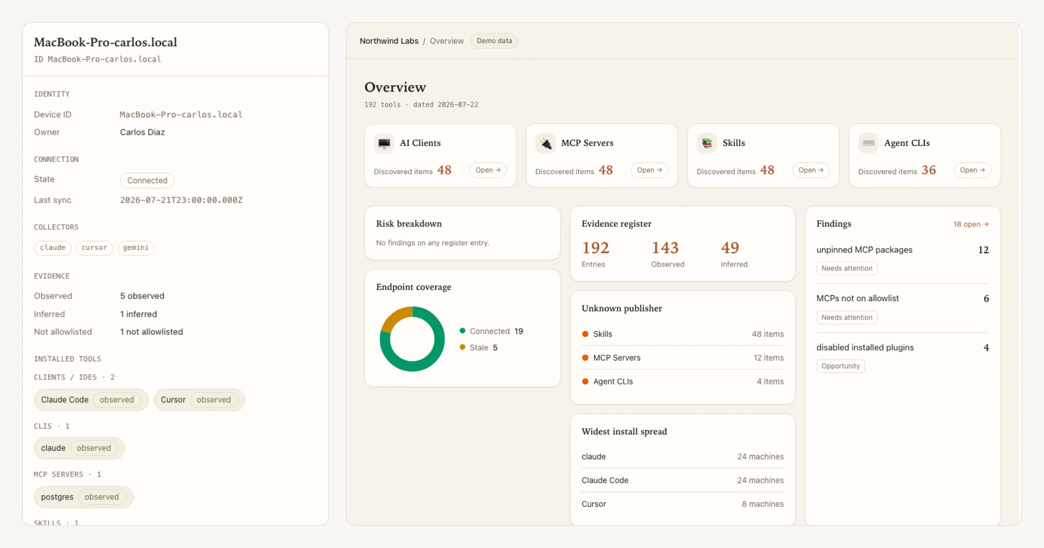Click orange dot beside Agent CLIs row

click(x=585, y=381)
